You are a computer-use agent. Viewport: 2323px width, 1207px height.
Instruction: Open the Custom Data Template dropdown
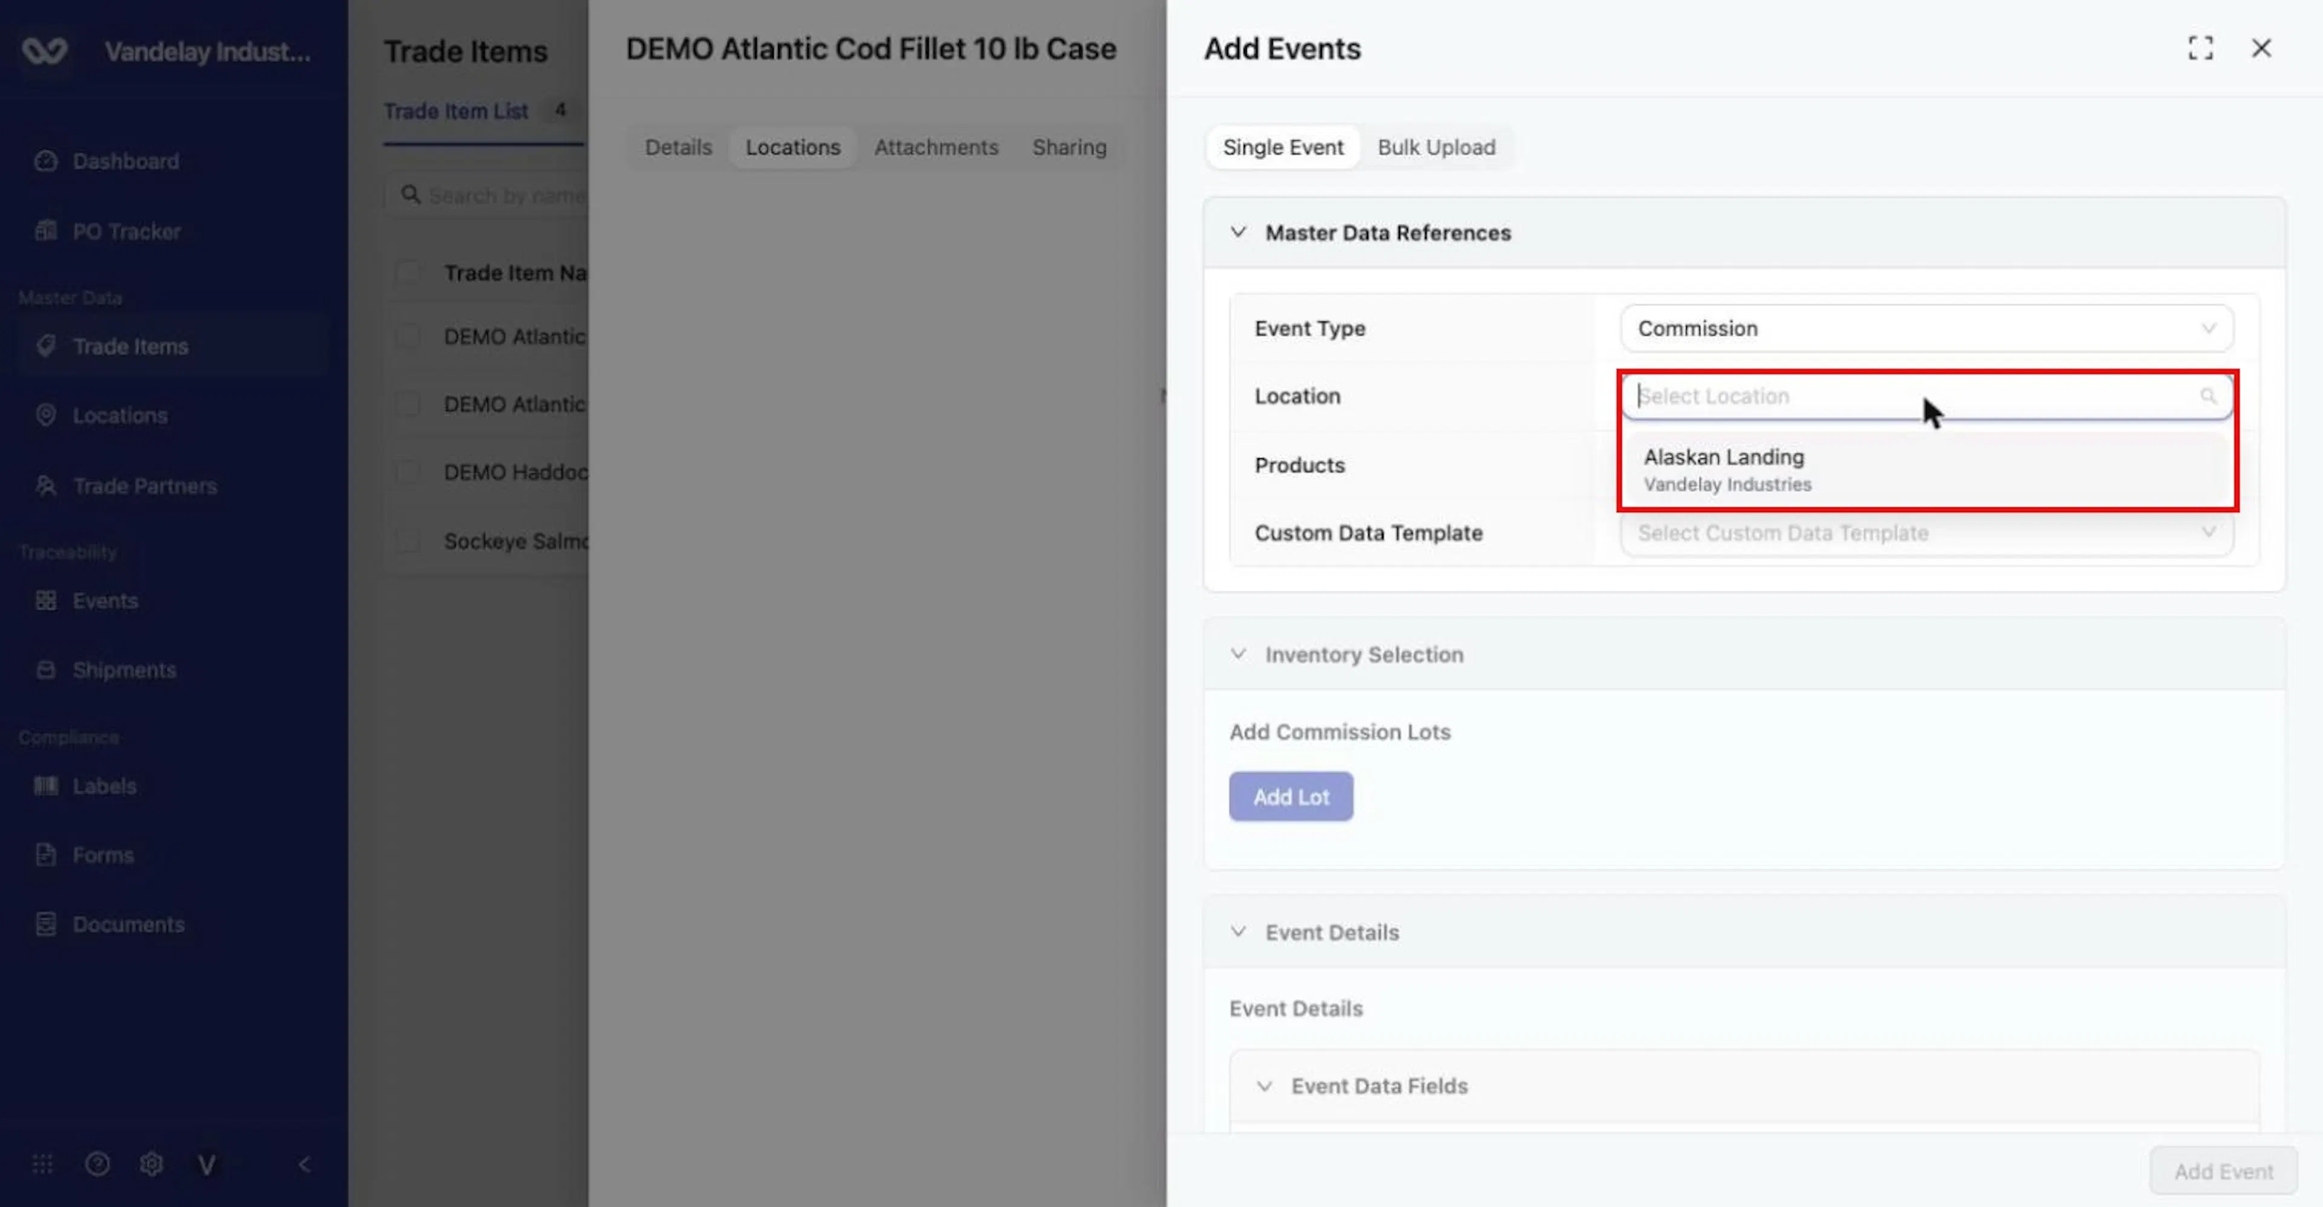1926,533
